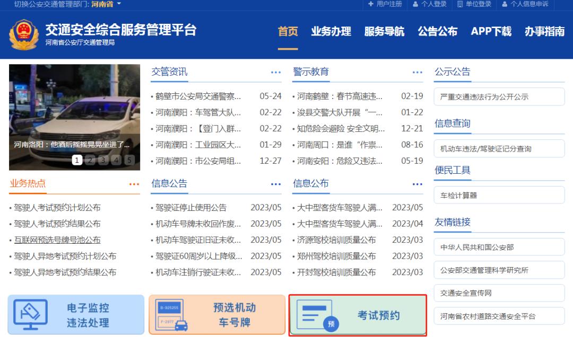Open more 警示教育 via the ellipsis icon
The image size is (573, 337).
coord(416,73)
